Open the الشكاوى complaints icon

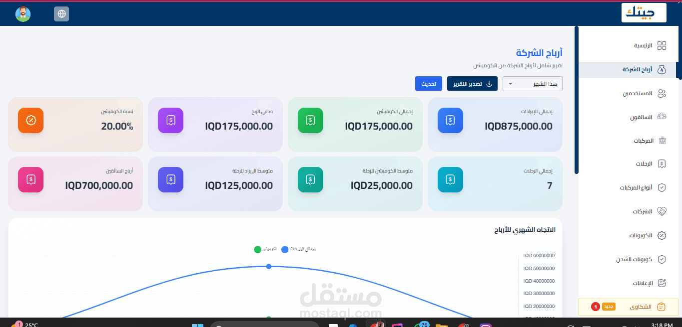click(662, 307)
